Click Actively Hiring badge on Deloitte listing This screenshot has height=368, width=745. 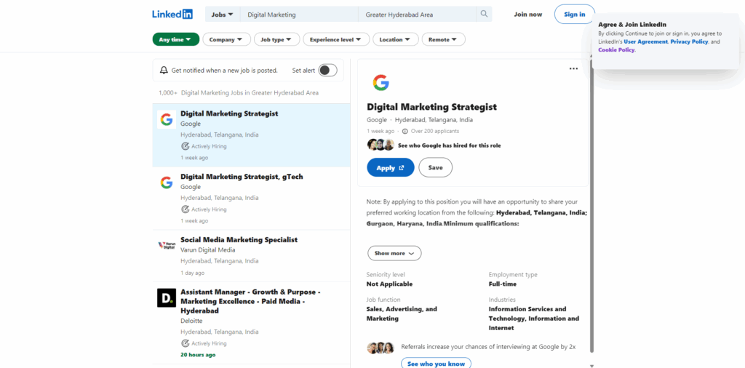[204, 343]
